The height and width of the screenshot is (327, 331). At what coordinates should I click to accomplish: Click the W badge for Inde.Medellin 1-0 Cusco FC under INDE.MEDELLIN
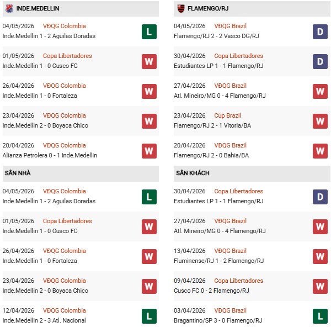149,61
